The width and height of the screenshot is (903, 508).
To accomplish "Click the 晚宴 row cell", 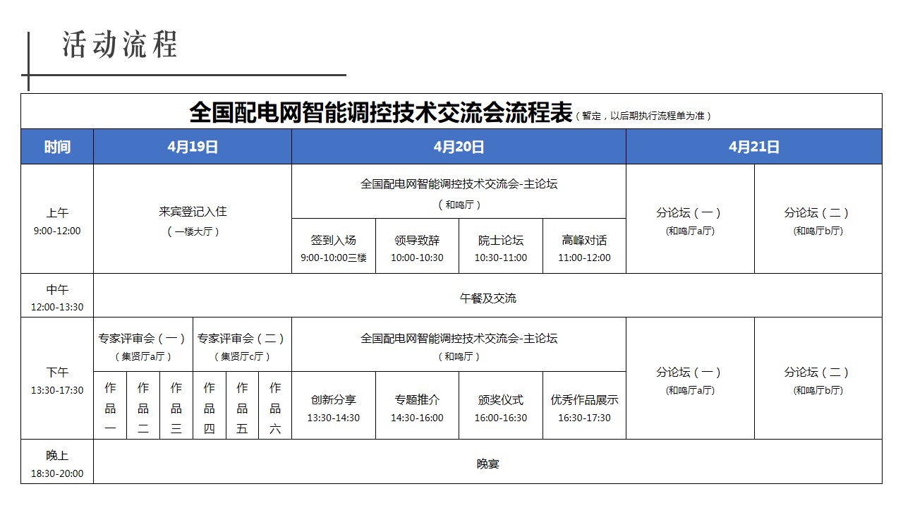I will coord(487,462).
